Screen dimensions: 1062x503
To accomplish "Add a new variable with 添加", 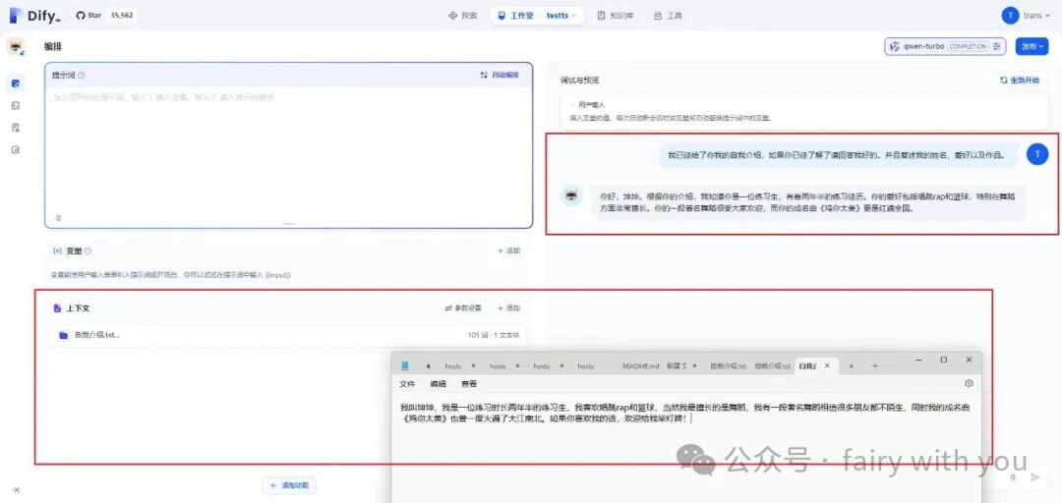I will tap(508, 251).
